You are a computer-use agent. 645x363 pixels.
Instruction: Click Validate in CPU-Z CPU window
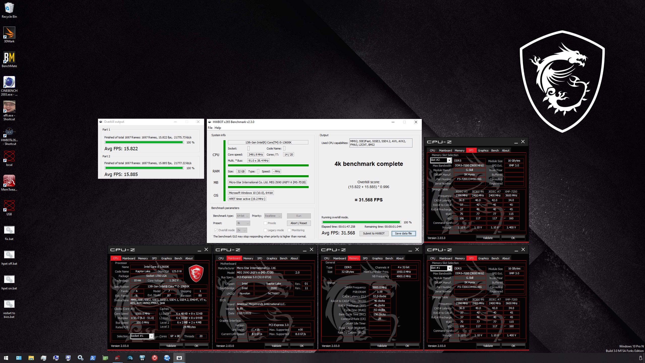pyautogui.click(x=171, y=346)
